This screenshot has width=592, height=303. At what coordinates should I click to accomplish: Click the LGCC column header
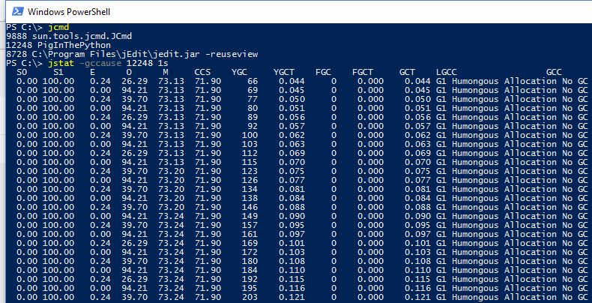(447, 72)
